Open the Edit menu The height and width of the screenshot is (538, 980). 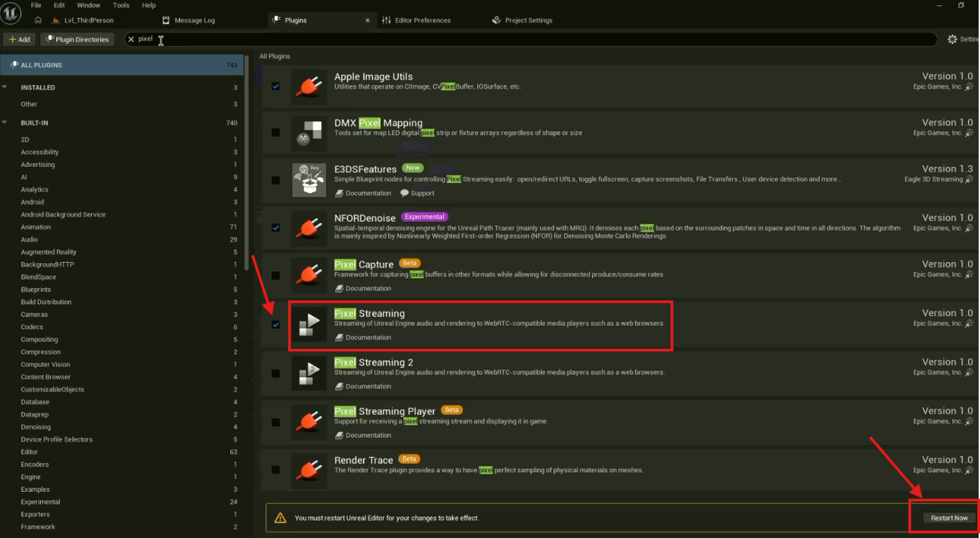click(60, 5)
